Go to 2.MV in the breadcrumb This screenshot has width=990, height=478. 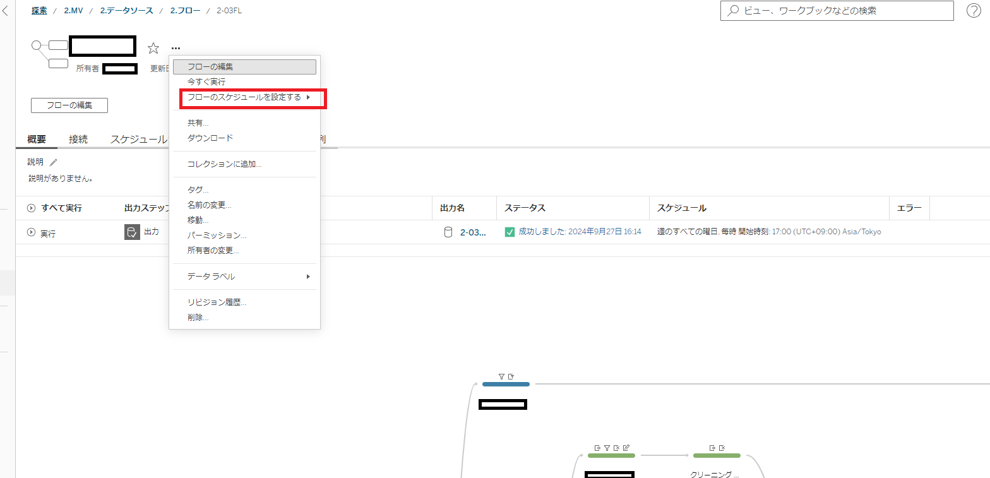(x=73, y=11)
